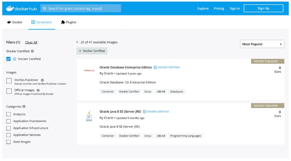
Task: Click the puzzle piece icon in the Plugins tab
Action: click(63, 22)
